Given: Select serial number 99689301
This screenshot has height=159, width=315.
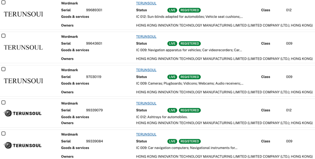Looking at the screenshot, I should coord(94,10).
